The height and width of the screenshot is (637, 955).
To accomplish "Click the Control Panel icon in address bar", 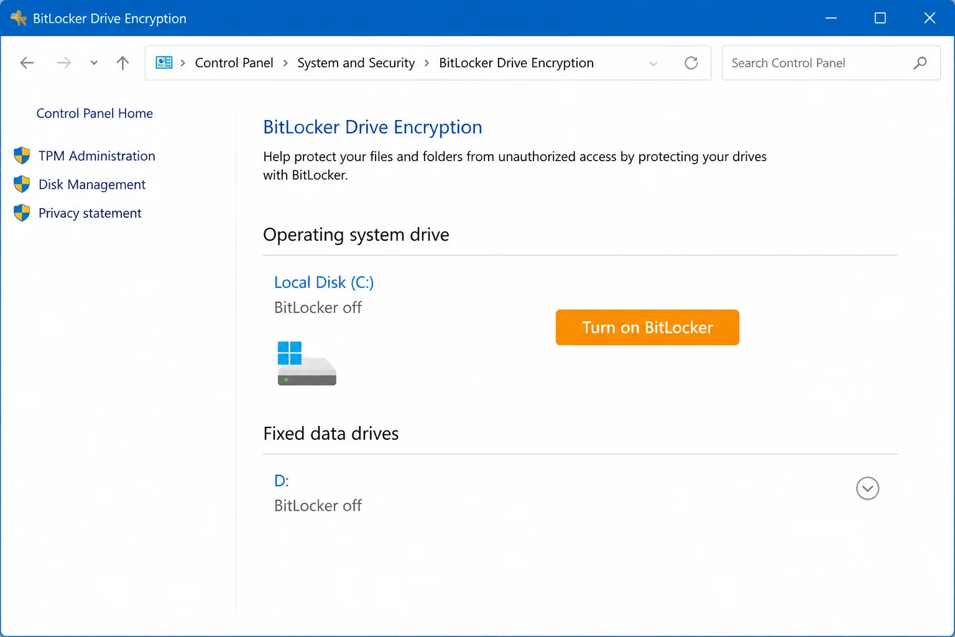I will (x=164, y=63).
